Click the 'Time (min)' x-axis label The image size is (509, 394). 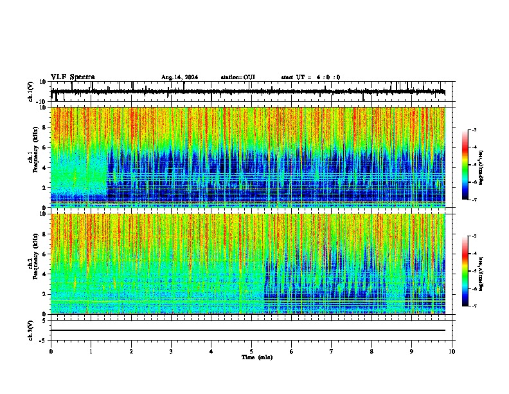[x=257, y=357]
